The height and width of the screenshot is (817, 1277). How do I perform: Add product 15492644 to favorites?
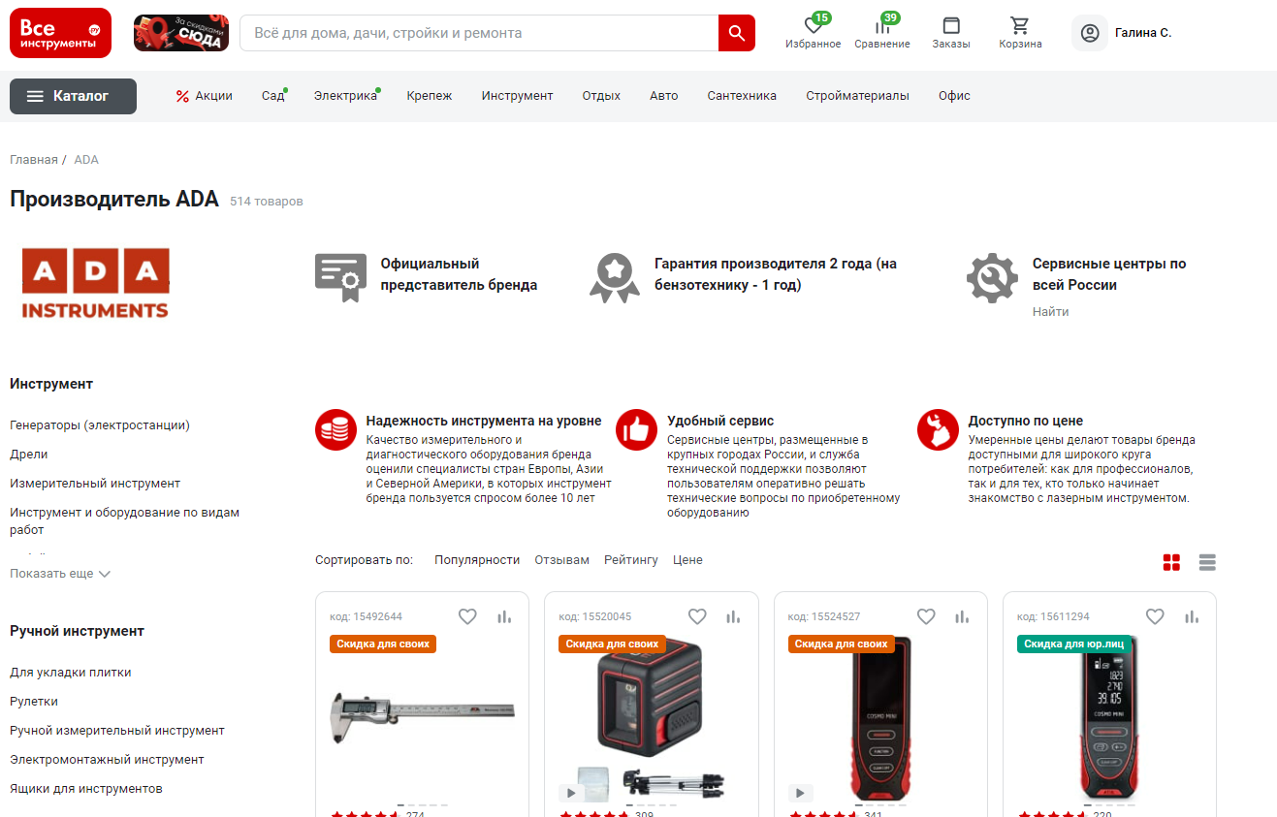(x=467, y=616)
